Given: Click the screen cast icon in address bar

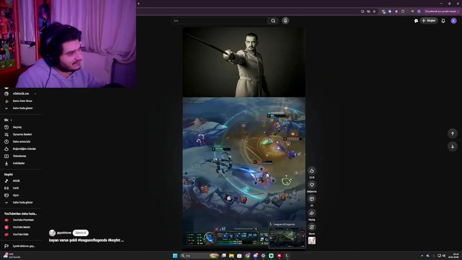Looking at the screenshot, I should tap(362, 11).
